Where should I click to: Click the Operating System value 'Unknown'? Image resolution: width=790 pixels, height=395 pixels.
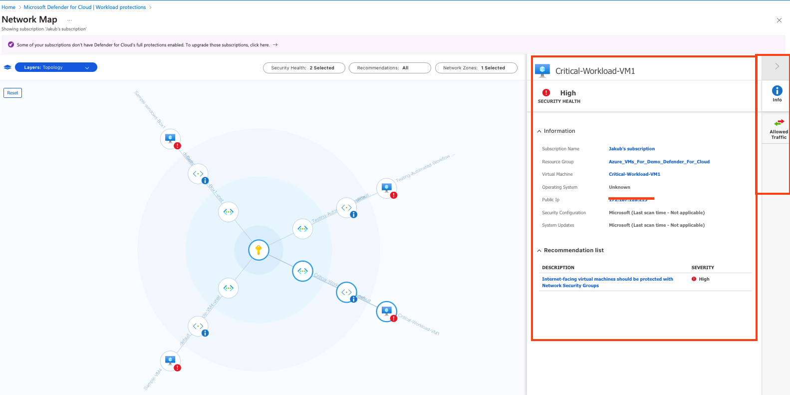(x=619, y=187)
